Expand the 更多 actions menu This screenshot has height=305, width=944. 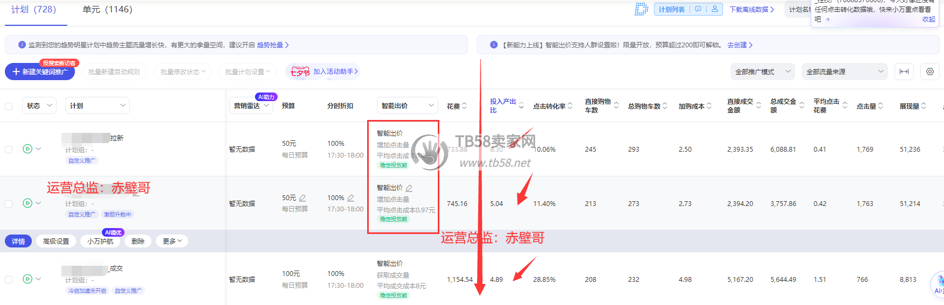click(x=172, y=242)
